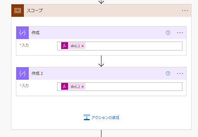Click empty area of 作成 入力 field
The width and height of the screenshot is (198, 137).
[134, 46]
